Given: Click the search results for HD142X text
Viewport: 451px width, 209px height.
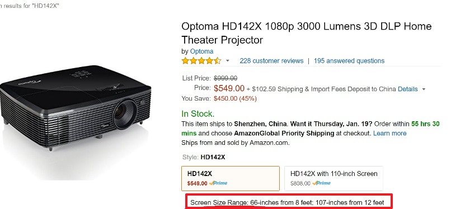Looking at the screenshot, I should (x=29, y=6).
